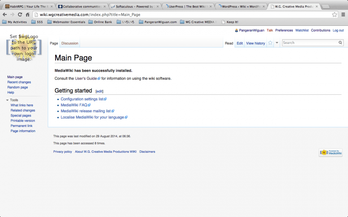
Task: Open Permanent link tool
Action: [22, 126]
